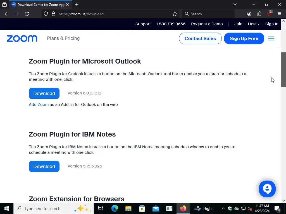Click the Contact Sales button
This screenshot has width=286, height=214.
coord(200,38)
